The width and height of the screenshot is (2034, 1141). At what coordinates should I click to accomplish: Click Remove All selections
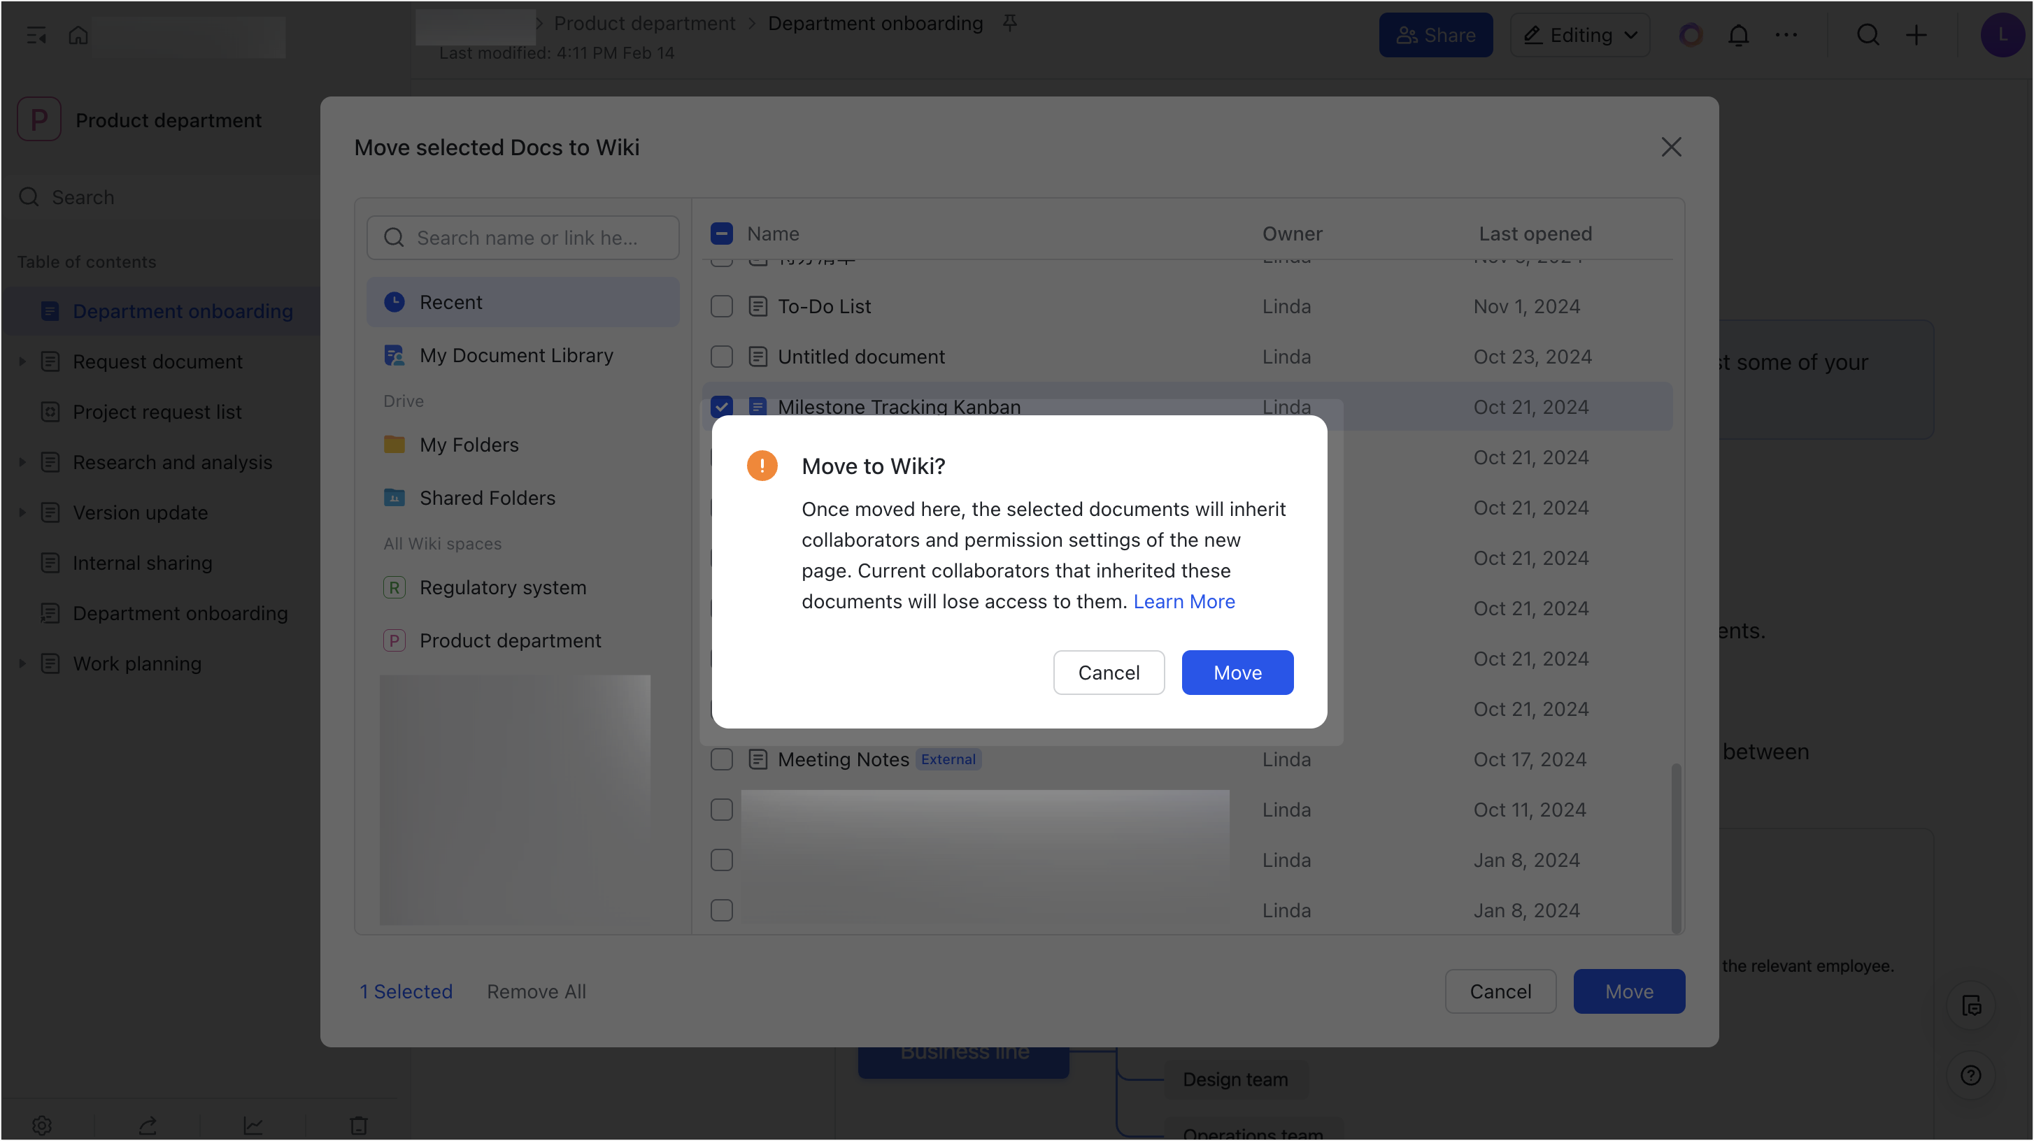536,991
